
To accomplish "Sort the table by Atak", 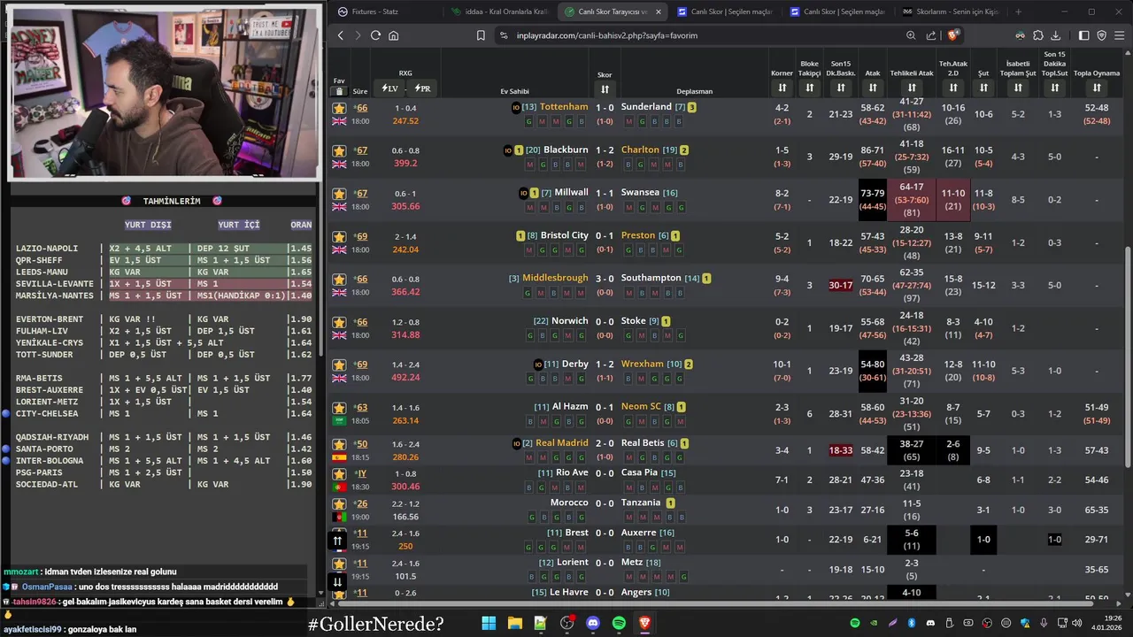I will click(873, 88).
